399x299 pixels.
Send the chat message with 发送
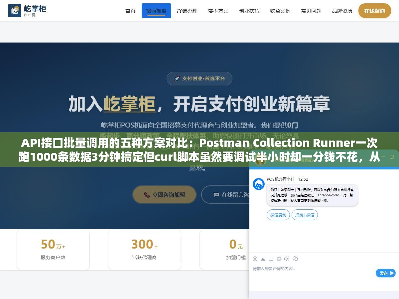(x=386, y=273)
